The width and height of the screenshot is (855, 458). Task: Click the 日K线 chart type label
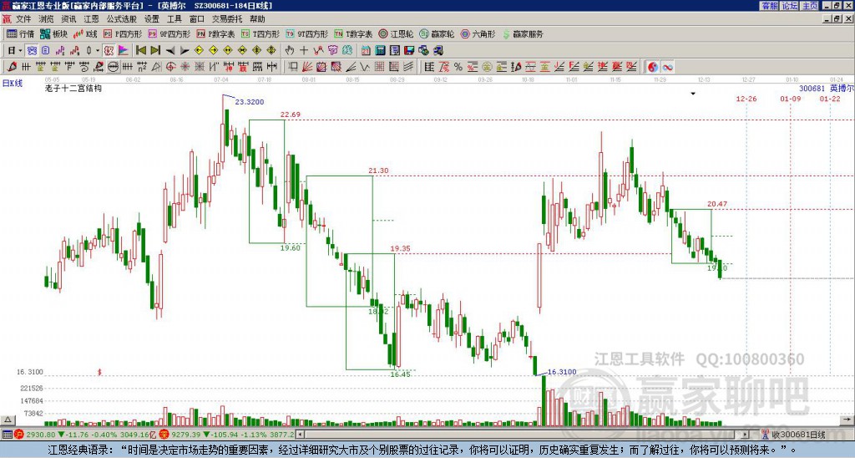(x=12, y=83)
